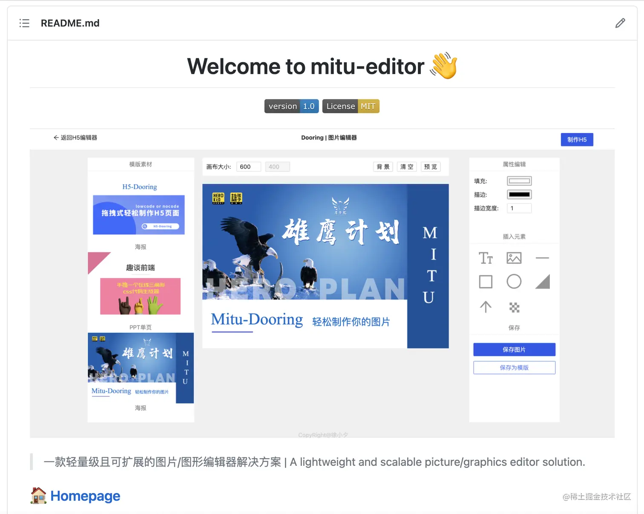Click the HERO PLAN text on the canvas
644x514 pixels.
coord(305,289)
